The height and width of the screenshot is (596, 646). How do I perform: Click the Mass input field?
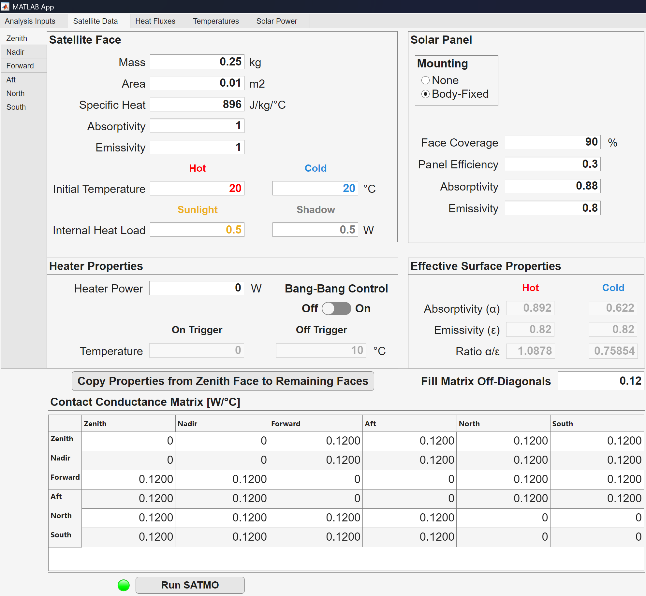197,62
